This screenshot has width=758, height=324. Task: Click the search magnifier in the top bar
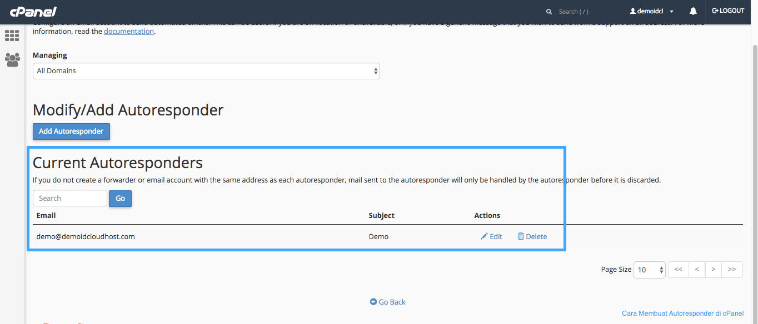click(x=548, y=11)
